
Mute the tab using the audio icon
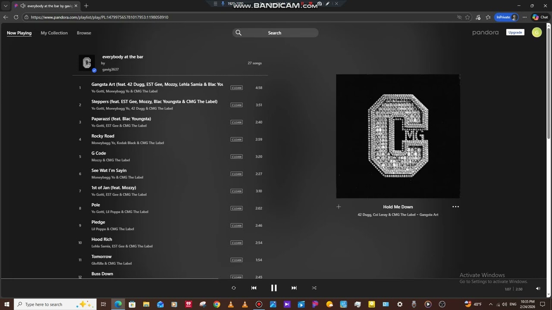tap(23, 6)
